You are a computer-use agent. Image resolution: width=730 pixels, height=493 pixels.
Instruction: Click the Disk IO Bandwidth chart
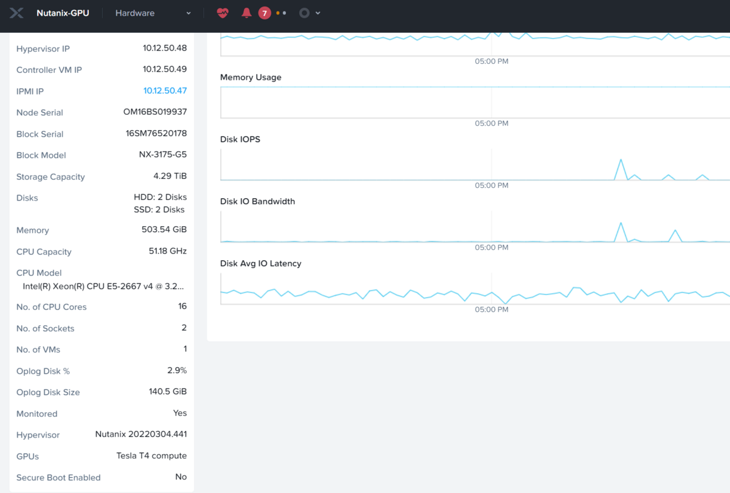pyautogui.click(x=475, y=227)
